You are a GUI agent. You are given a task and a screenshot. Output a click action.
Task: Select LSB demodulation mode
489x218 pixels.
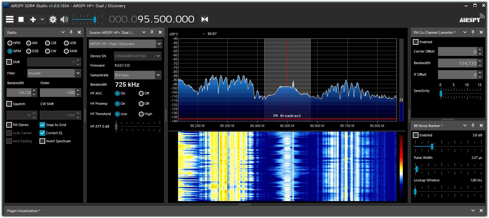pos(51,43)
